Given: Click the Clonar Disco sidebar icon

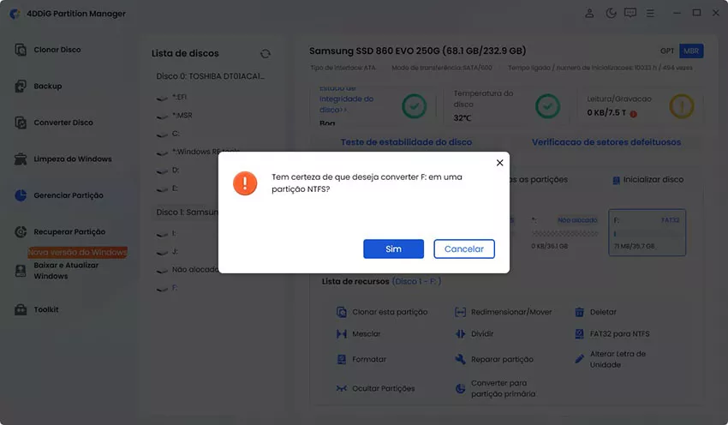Looking at the screenshot, I should click(21, 50).
